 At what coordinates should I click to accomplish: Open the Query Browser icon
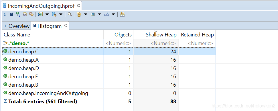tap(54, 14)
